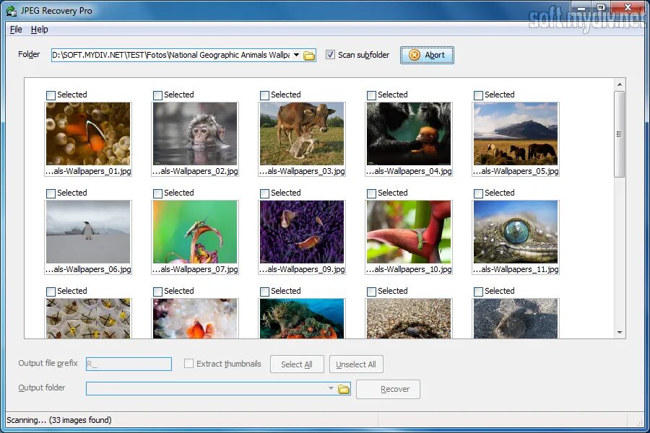The height and width of the screenshot is (433, 650).
Task: Select the horses and mountain thumbnail Wallpapers_05
Action: 516,134
